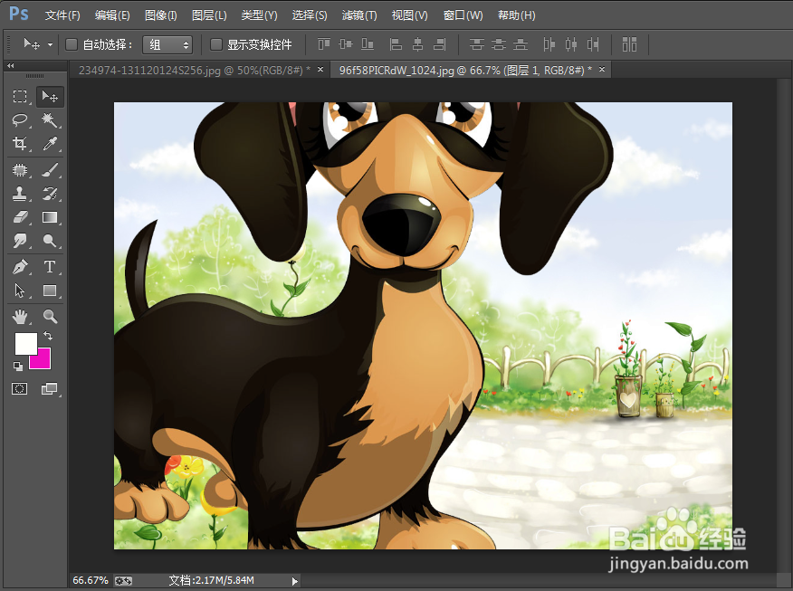This screenshot has height=591, width=793.
Task: Open the 组 auto-select dropdown
Action: (167, 45)
